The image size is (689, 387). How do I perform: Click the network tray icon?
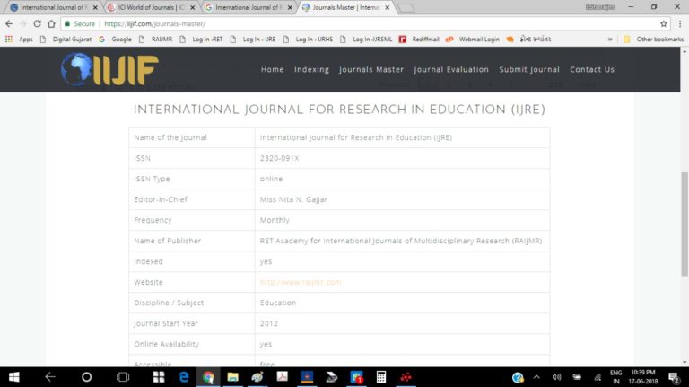[x=597, y=377]
